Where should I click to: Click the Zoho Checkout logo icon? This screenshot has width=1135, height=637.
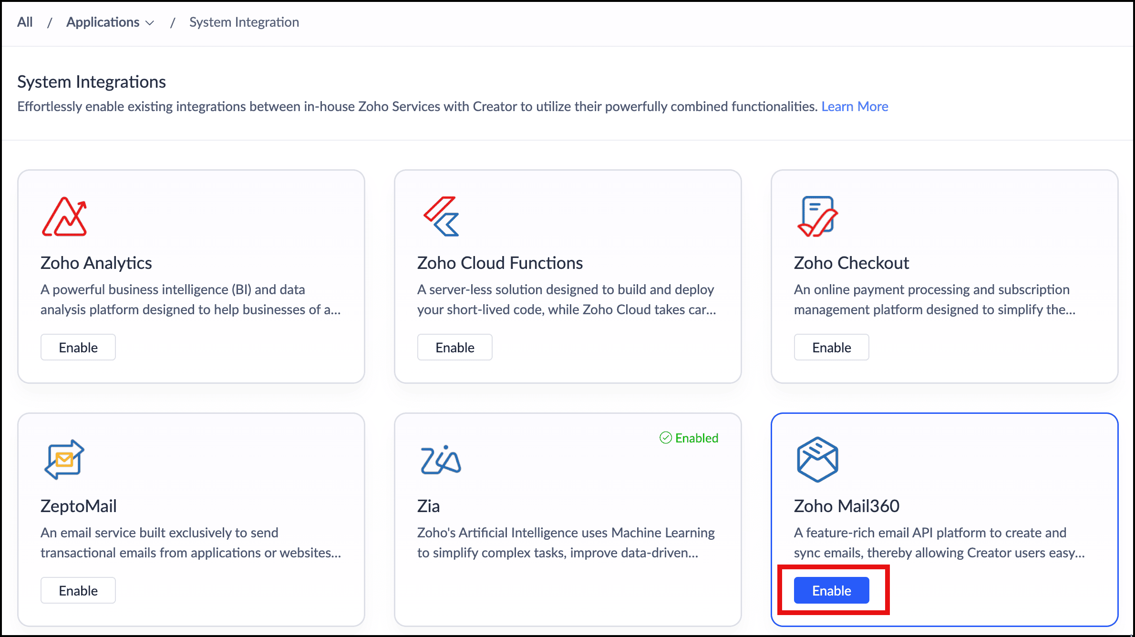[817, 216]
